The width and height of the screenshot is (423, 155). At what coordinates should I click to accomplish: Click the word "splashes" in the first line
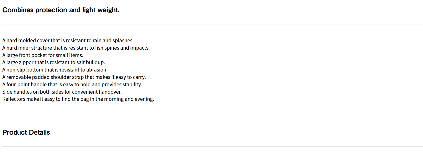point(123,40)
